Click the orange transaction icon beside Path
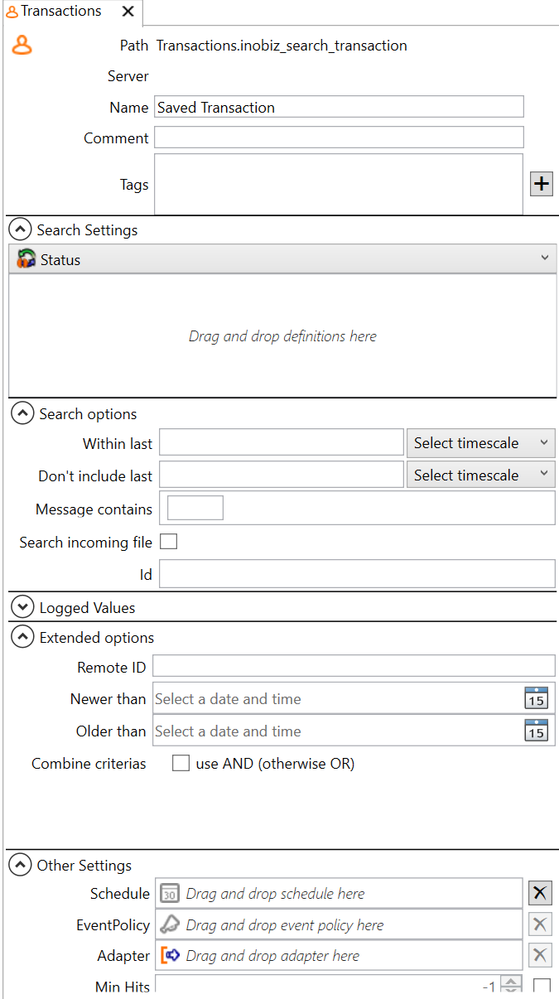This screenshot has height=999, width=559. click(22, 46)
